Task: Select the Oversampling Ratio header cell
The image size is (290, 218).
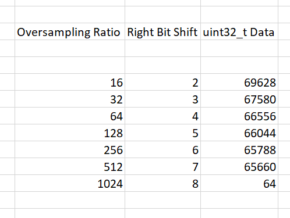Action: (70, 31)
